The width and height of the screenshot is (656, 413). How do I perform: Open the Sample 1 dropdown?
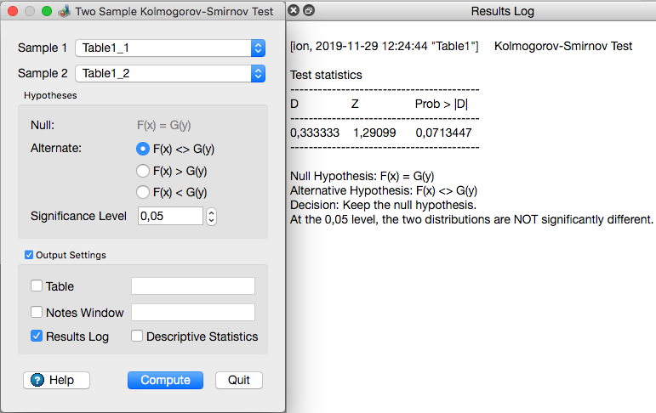pyautogui.click(x=258, y=48)
